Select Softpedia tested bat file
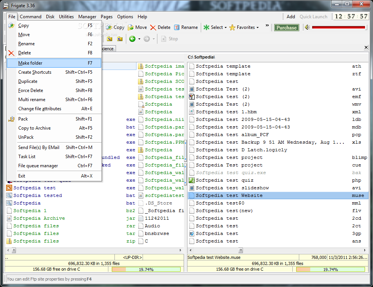The width and height of the screenshot is (373, 287). [71, 195]
